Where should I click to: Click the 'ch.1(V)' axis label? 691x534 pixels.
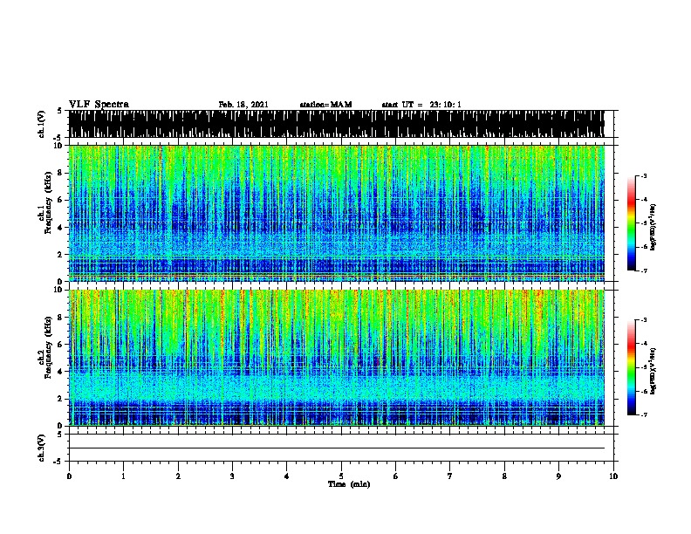pos(41,124)
